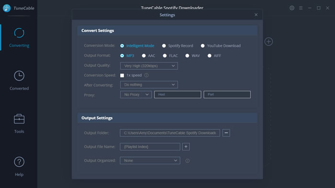The height and width of the screenshot is (188, 335).
Task: Minimize the TuneCable window
Action: 310,8
